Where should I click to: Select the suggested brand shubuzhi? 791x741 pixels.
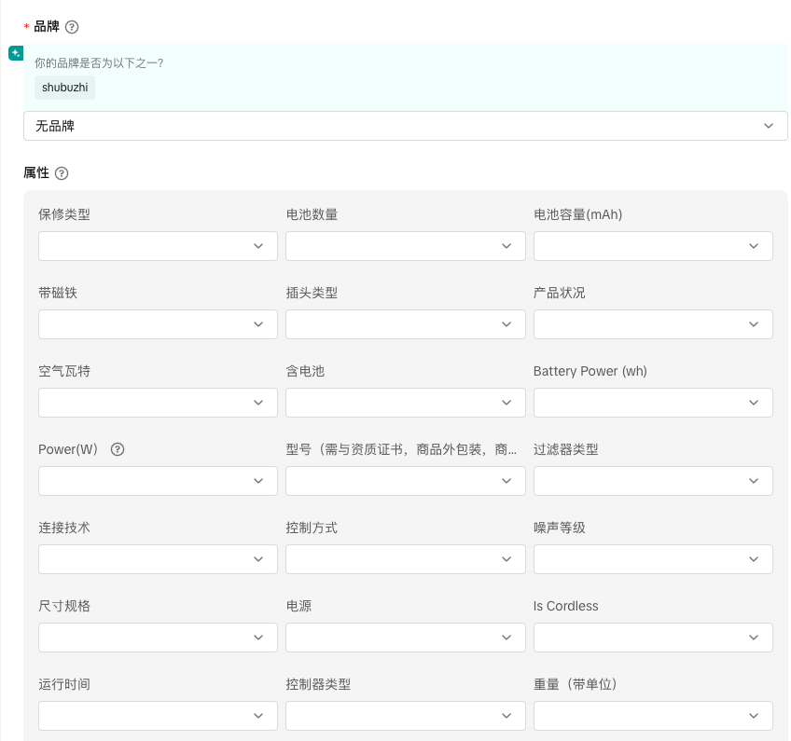point(64,88)
